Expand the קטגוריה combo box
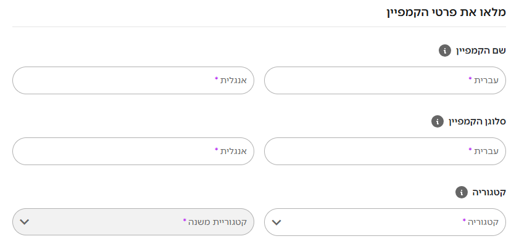This screenshot has height=244, width=519. [x=384, y=222]
